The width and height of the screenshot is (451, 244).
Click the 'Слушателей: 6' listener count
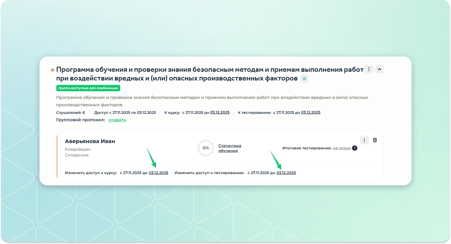[71, 113]
